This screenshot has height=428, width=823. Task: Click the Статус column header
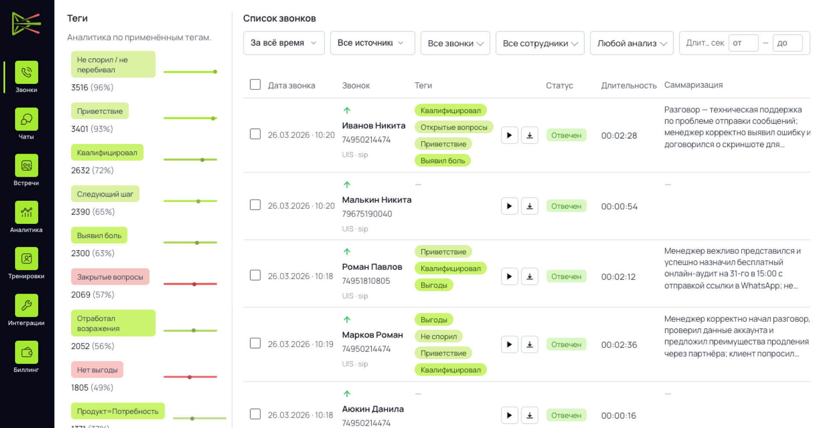[x=559, y=86]
